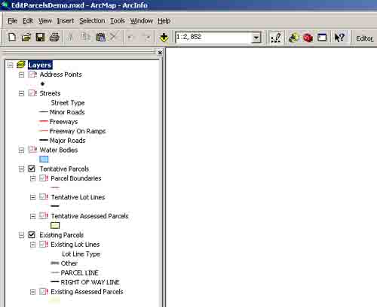377x307 pixels.
Task: Click the Other lot line symbol
Action: (x=55, y=263)
